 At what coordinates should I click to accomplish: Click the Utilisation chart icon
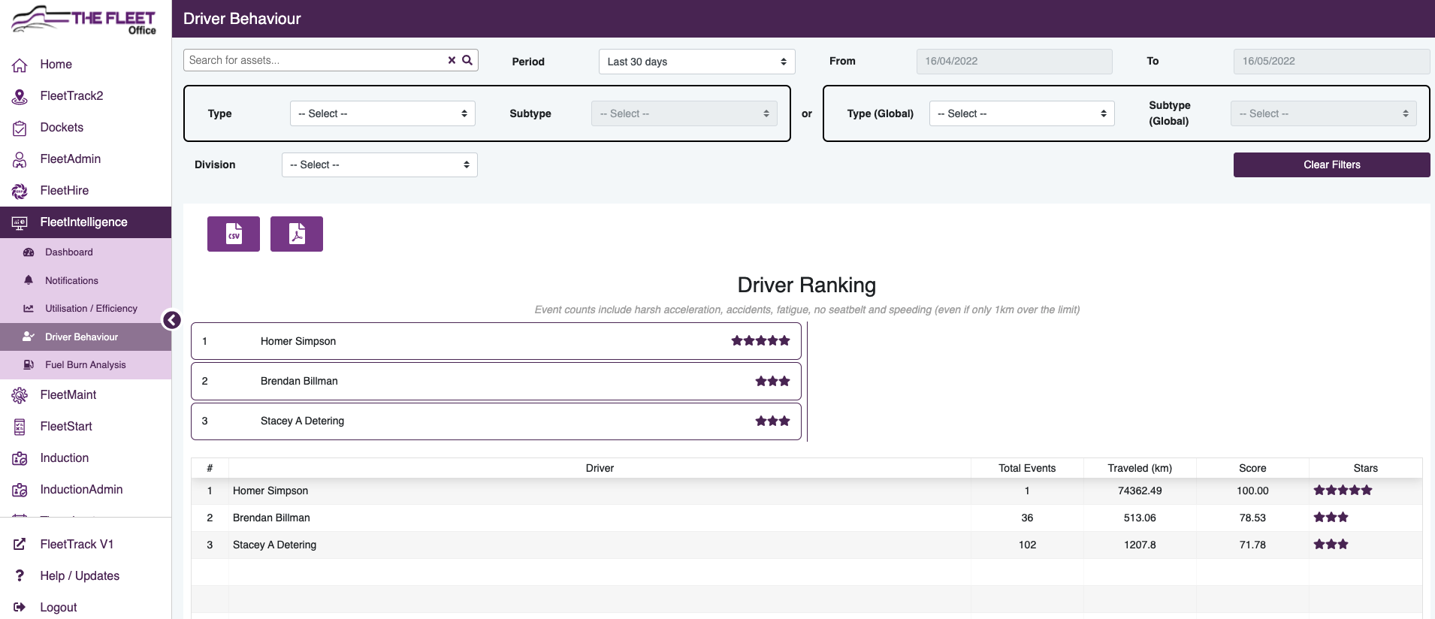coord(29,309)
